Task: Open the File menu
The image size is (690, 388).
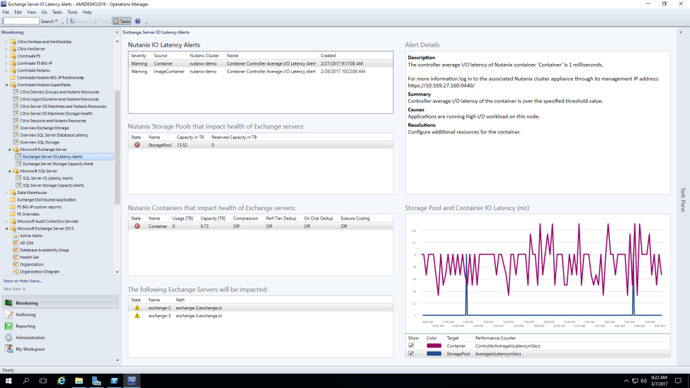Action: click(x=5, y=12)
